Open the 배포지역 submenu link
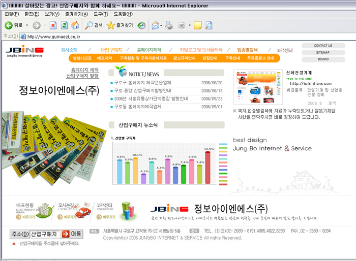 pos(104,58)
